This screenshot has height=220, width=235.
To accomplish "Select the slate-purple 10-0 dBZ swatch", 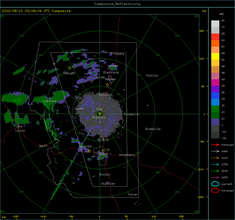I will (215, 122).
